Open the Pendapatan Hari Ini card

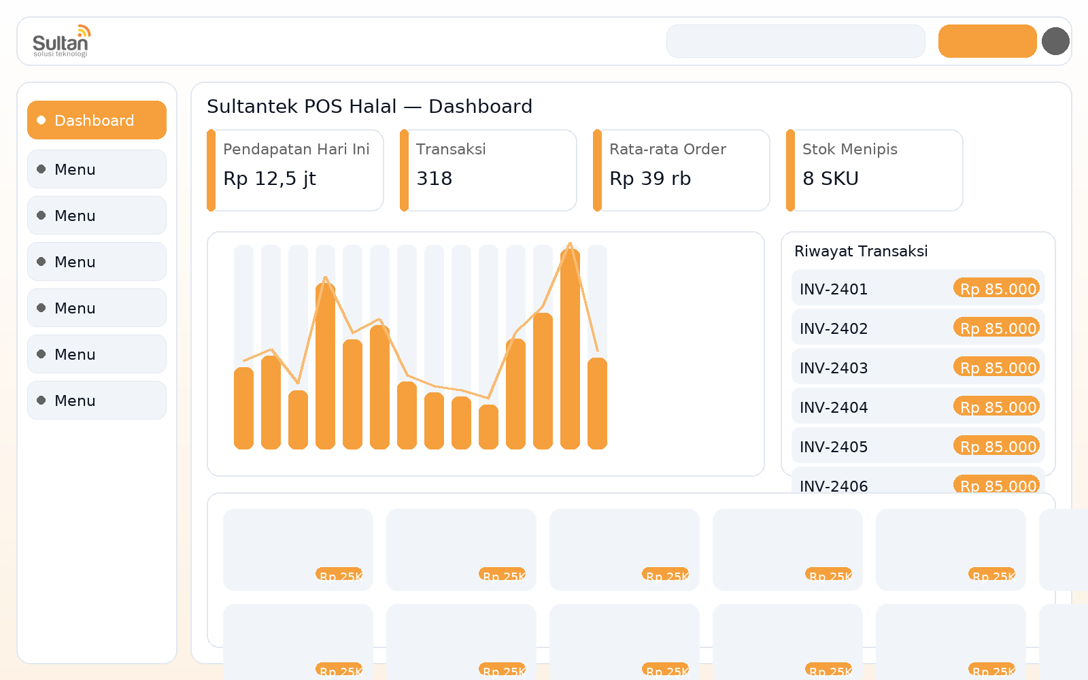pyautogui.click(x=295, y=170)
